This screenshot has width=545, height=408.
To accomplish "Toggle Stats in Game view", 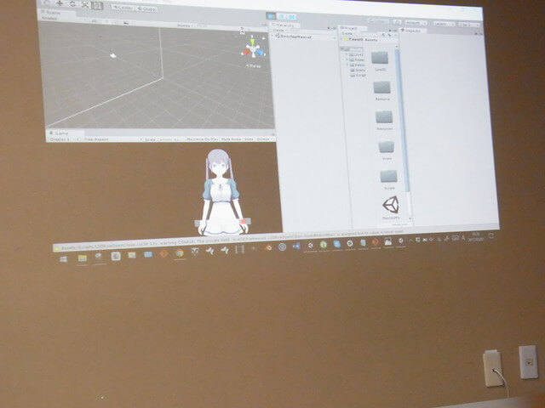I will tap(249, 139).
